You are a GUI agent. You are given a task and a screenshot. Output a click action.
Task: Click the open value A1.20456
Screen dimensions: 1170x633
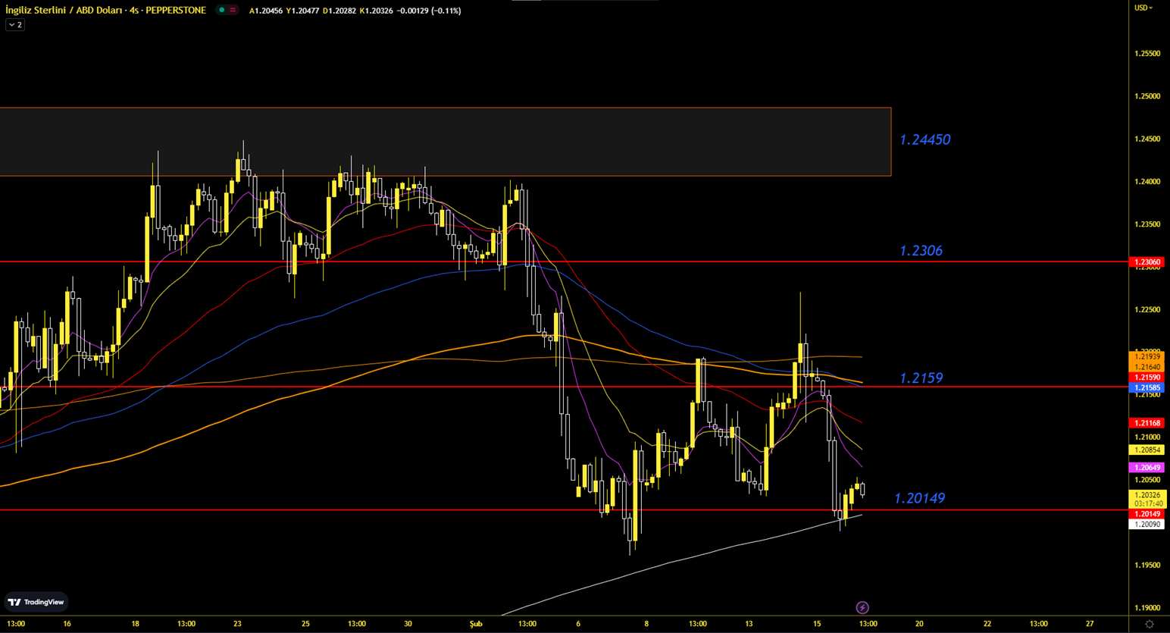266,11
